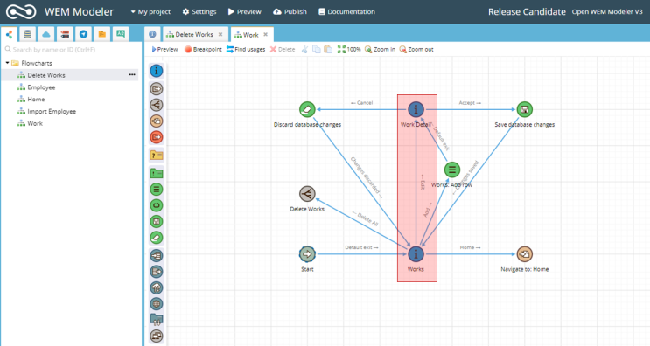Select the Employee flowchart
650x346 pixels.
coord(41,87)
